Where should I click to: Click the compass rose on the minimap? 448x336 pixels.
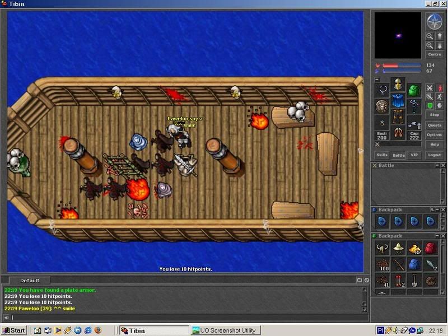coord(435,22)
